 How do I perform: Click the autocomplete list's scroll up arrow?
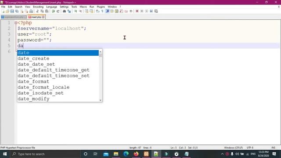pyautogui.click(x=101, y=52)
